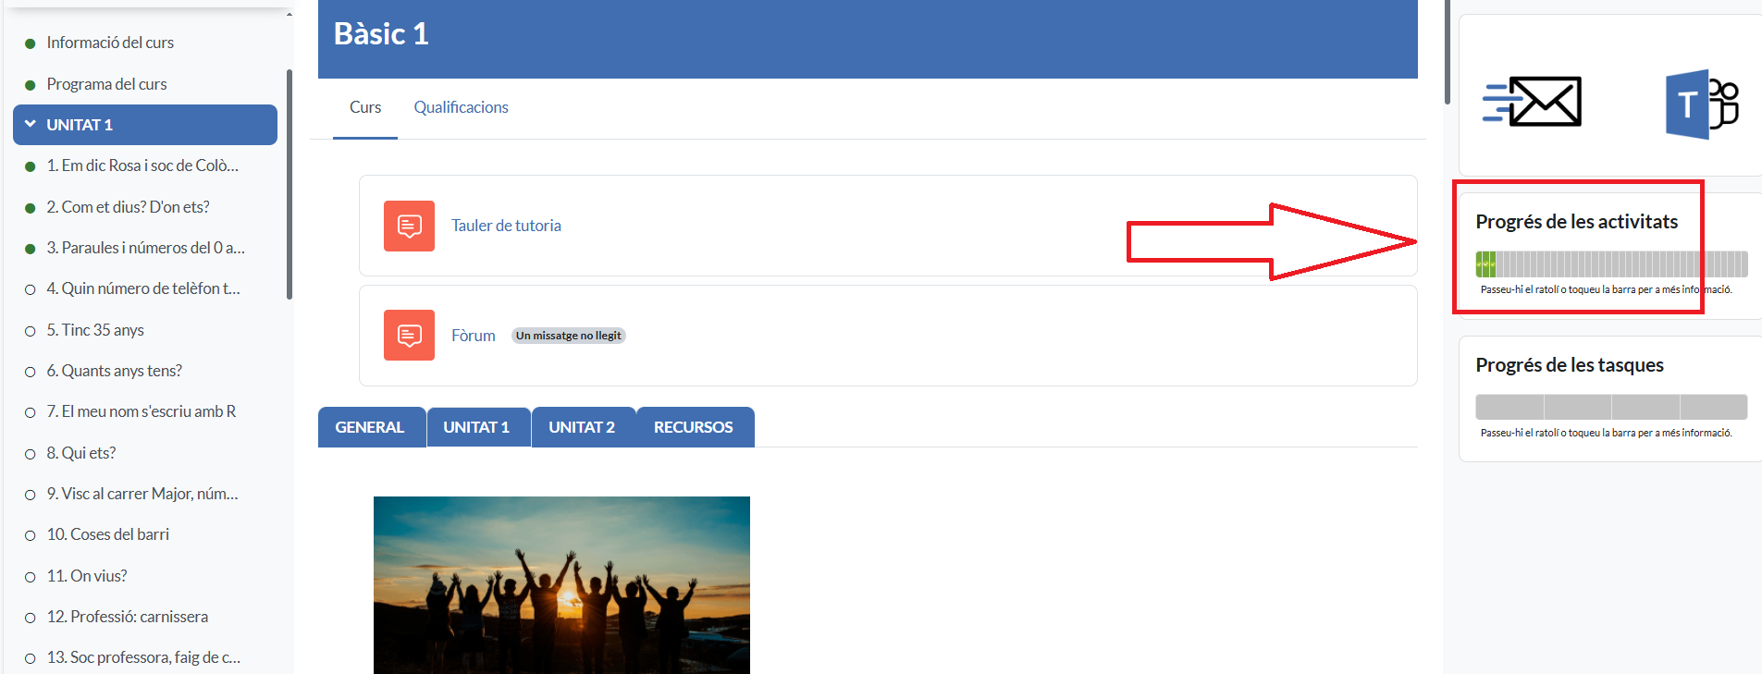Collapse the UNITAT 1 sidebar section

(31, 124)
